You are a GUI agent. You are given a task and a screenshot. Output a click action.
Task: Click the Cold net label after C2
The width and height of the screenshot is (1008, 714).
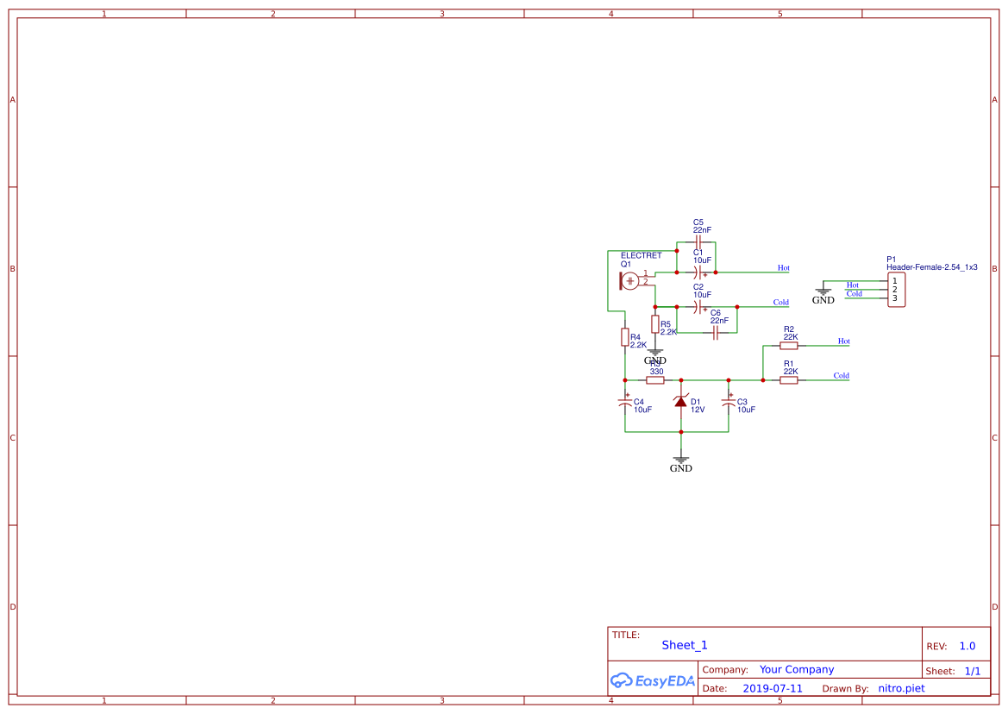pyautogui.click(x=780, y=302)
